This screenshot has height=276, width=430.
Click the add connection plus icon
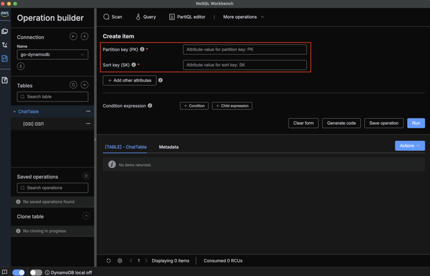(84, 37)
